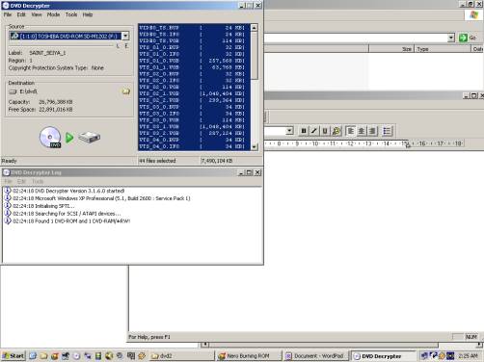Viewport: 484px width, 362px height.
Task: Launch Internet Explorer quick launch icon
Action: [33, 356]
